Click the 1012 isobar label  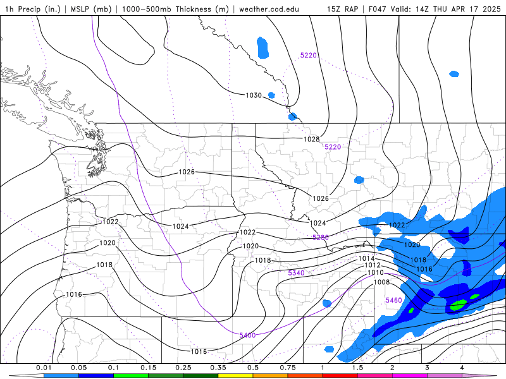tap(373, 265)
